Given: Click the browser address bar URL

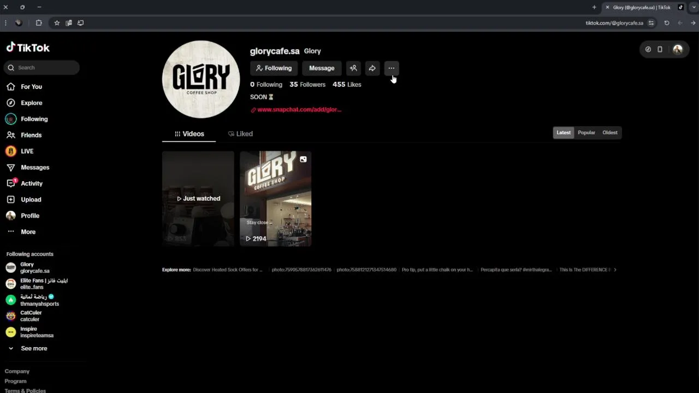Looking at the screenshot, I should click(614, 23).
